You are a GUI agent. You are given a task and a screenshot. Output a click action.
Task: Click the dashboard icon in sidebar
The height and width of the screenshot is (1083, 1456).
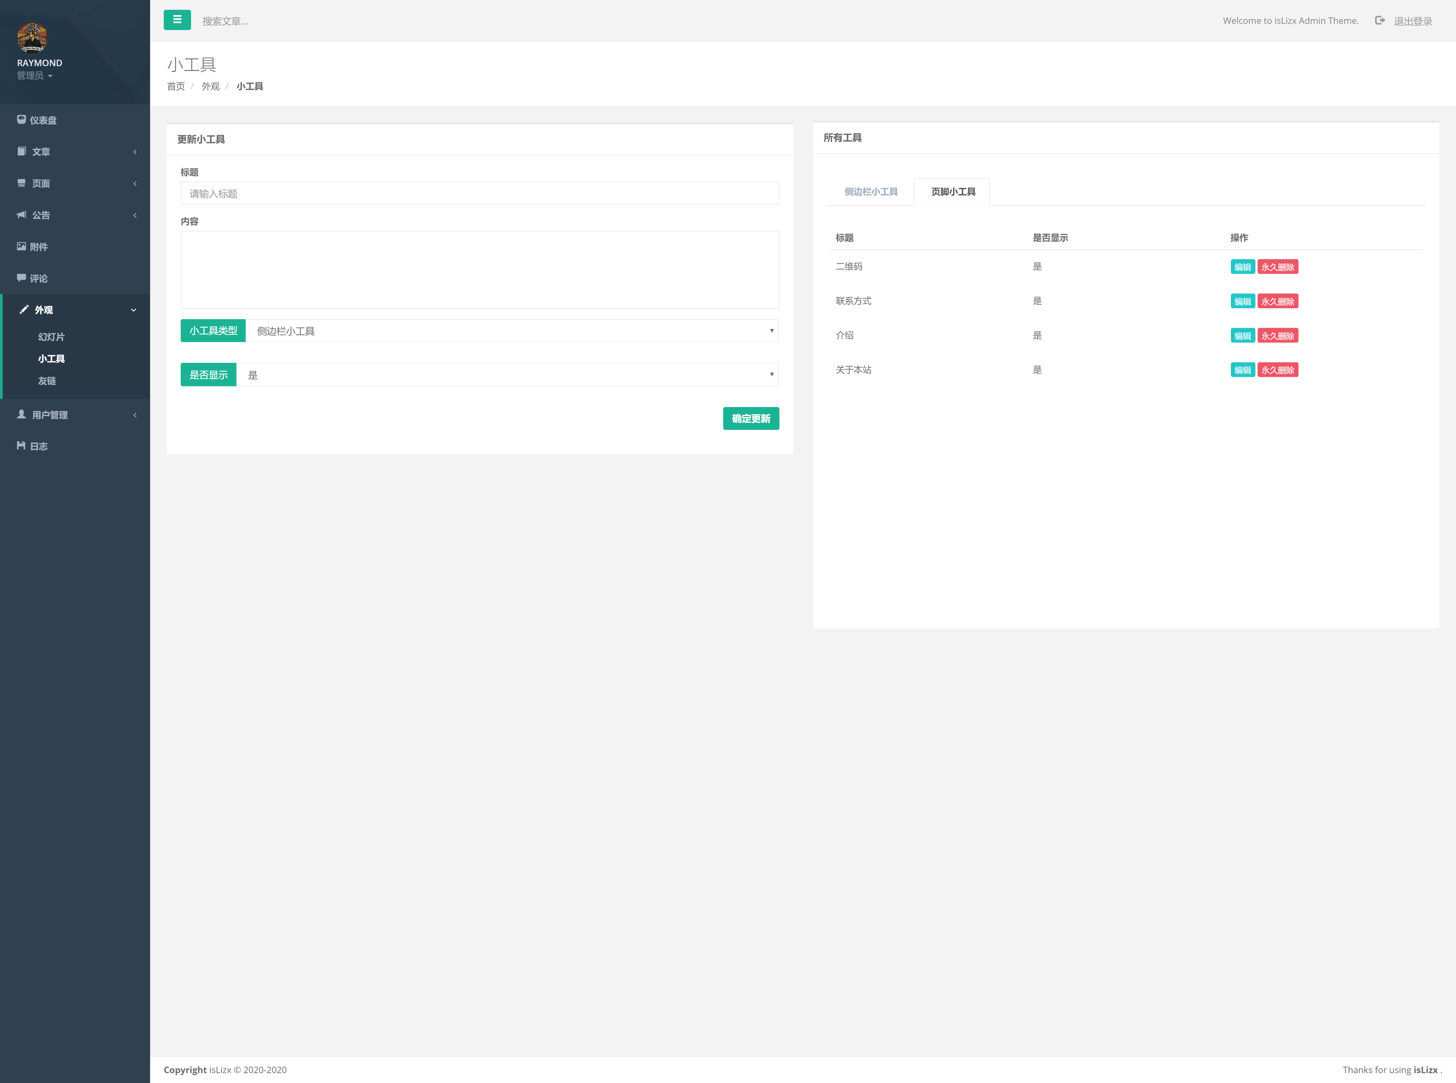tap(21, 120)
